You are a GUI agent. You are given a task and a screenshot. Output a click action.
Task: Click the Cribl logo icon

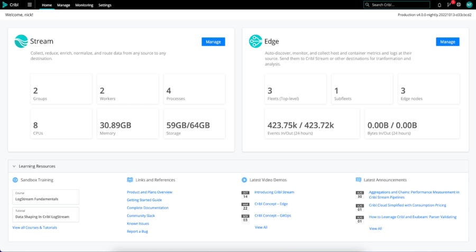coord(5,5)
